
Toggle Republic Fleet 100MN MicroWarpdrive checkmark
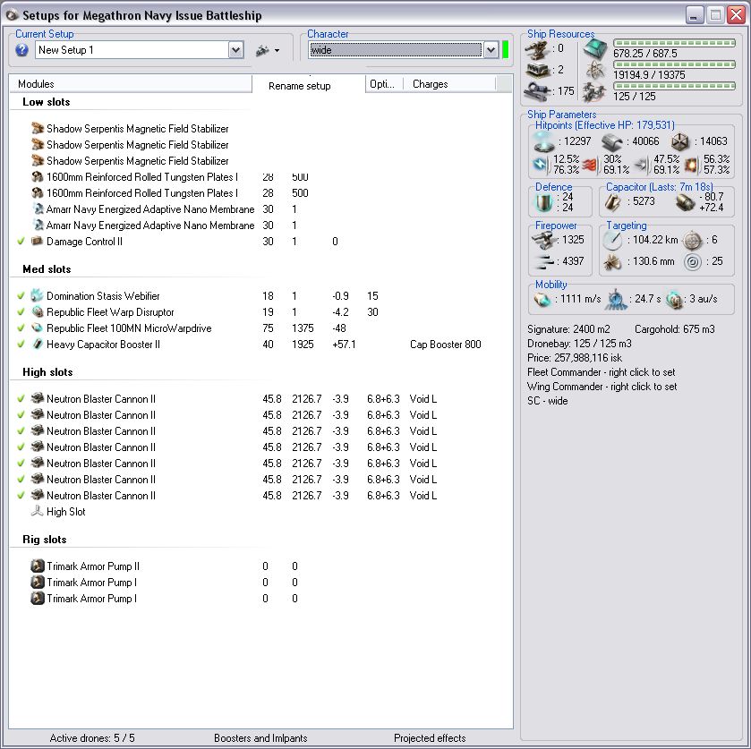[x=21, y=328]
